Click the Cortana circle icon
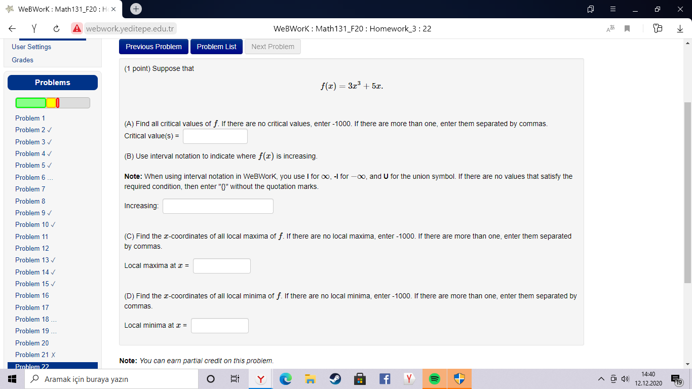 pos(211,379)
